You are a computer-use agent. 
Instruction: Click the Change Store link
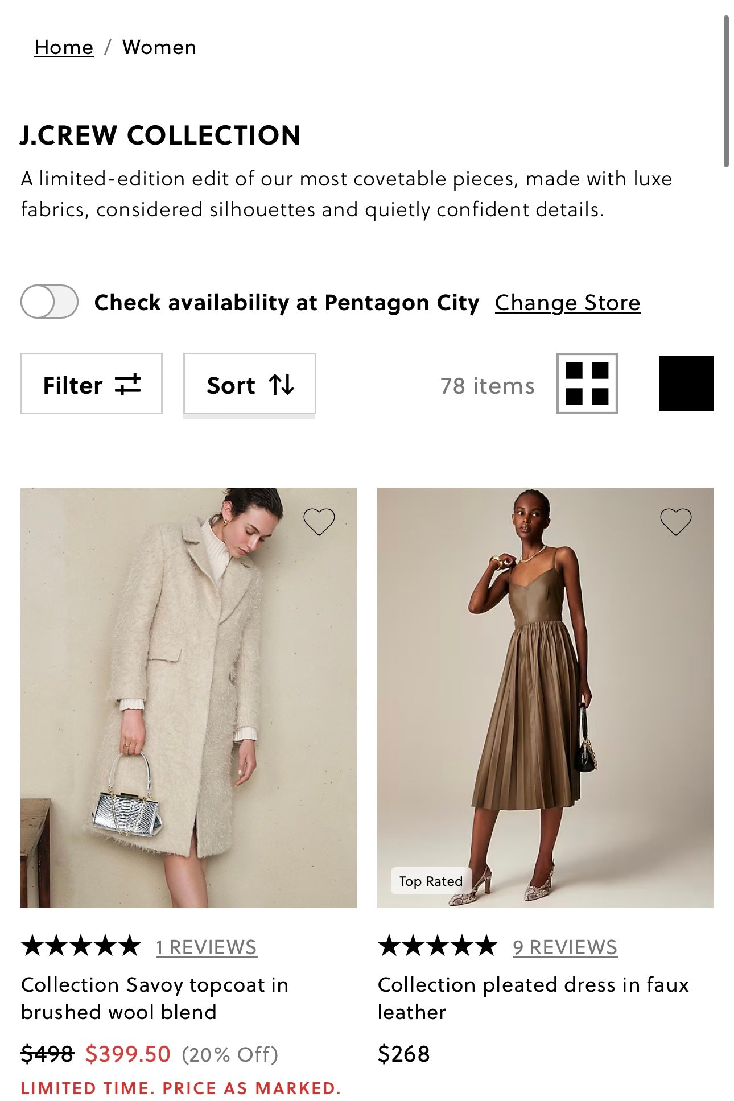coord(567,303)
